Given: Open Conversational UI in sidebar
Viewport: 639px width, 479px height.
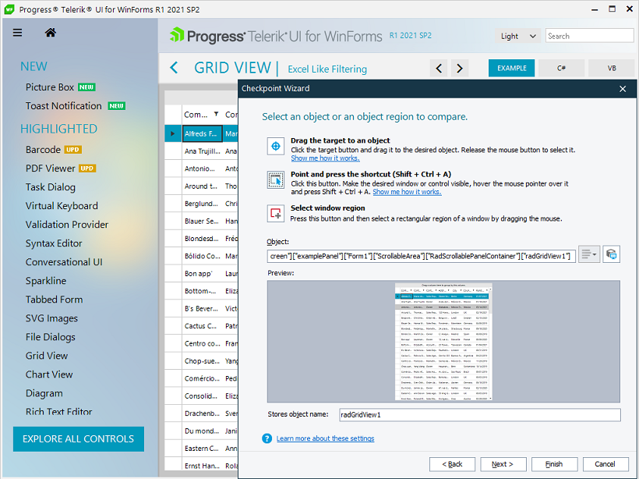Looking at the screenshot, I should (x=64, y=262).
